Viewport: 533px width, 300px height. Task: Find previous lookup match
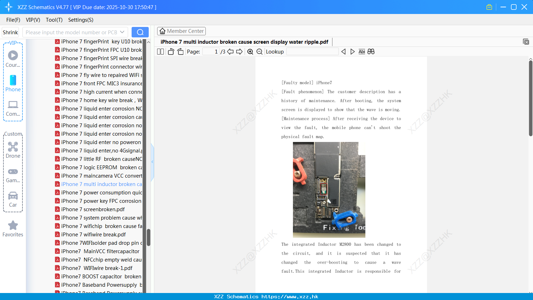click(343, 52)
